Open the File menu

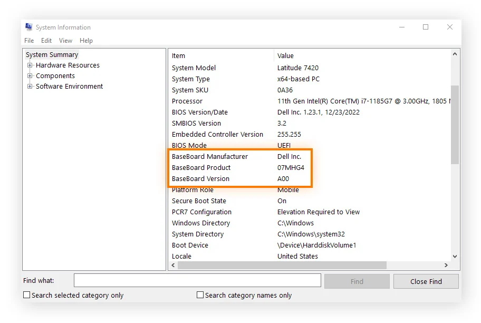(x=28, y=40)
